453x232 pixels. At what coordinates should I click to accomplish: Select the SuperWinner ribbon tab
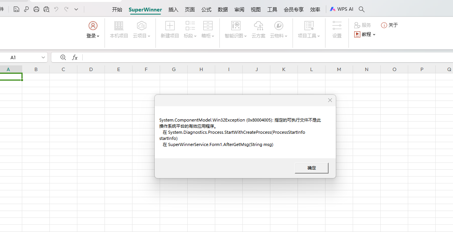pos(145,10)
